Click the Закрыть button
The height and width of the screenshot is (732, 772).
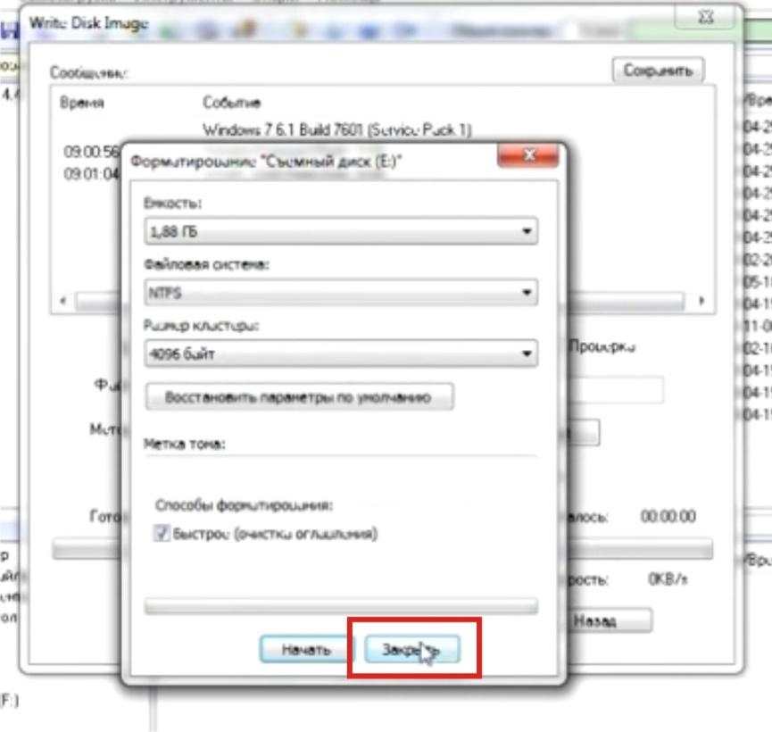411,651
